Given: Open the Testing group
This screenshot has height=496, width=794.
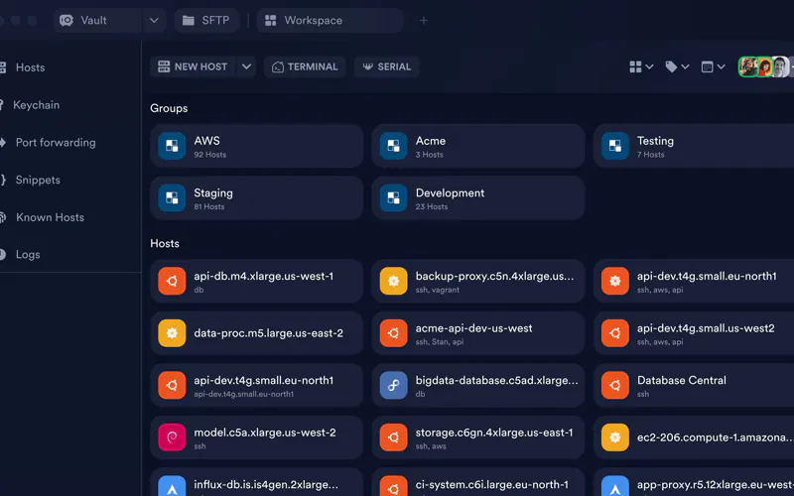Looking at the screenshot, I should point(694,146).
